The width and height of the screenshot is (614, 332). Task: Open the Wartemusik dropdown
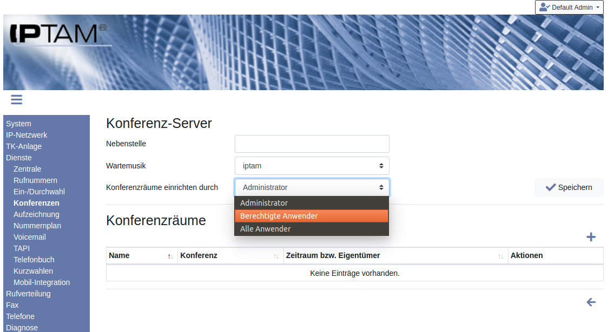tap(312, 166)
